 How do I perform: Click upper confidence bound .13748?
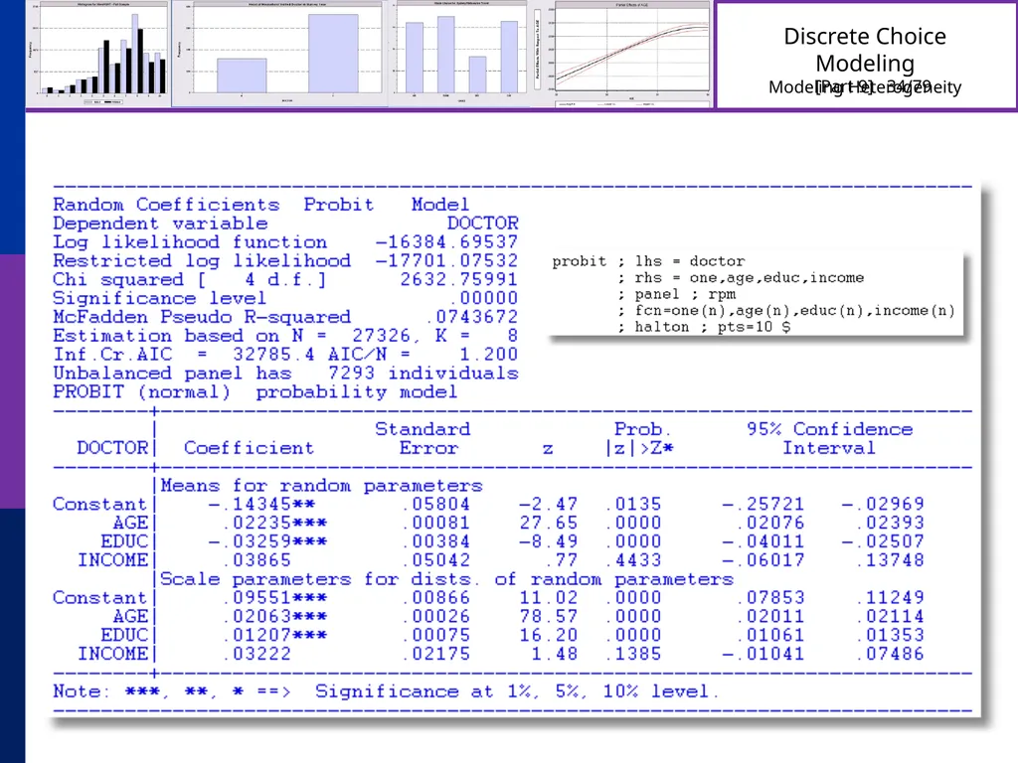[889, 560]
